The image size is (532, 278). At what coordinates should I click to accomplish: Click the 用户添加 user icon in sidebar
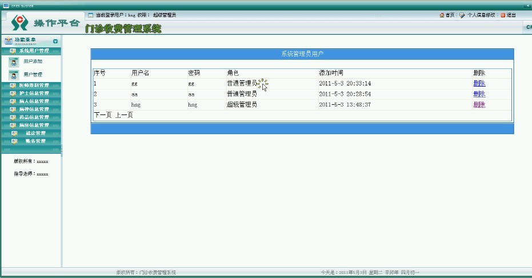[x=13, y=62]
